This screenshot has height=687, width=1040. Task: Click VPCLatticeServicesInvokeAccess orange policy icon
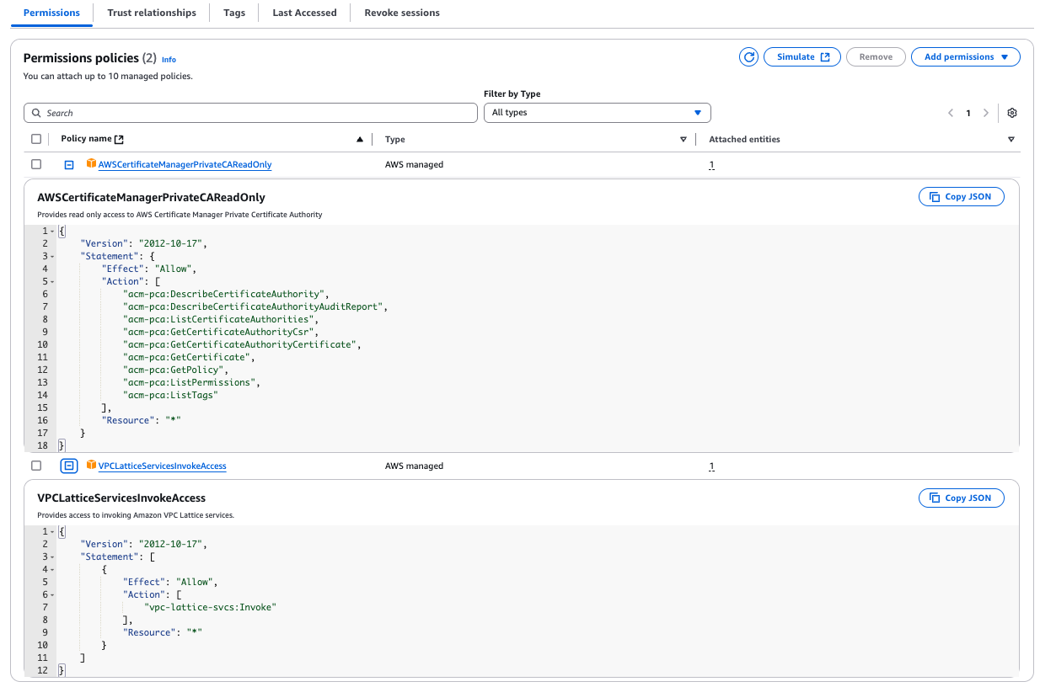tap(91, 465)
